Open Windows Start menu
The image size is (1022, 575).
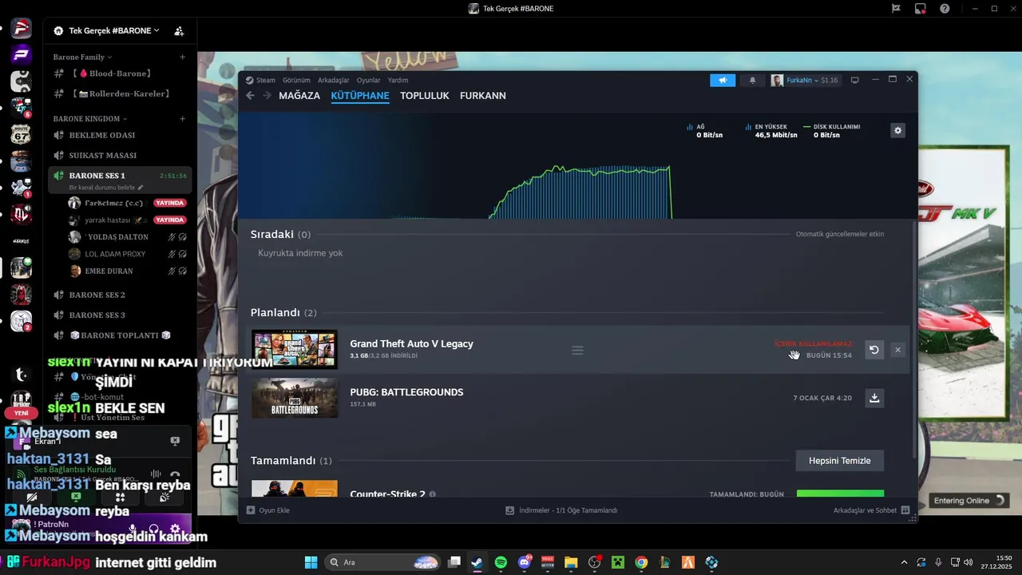(x=311, y=562)
